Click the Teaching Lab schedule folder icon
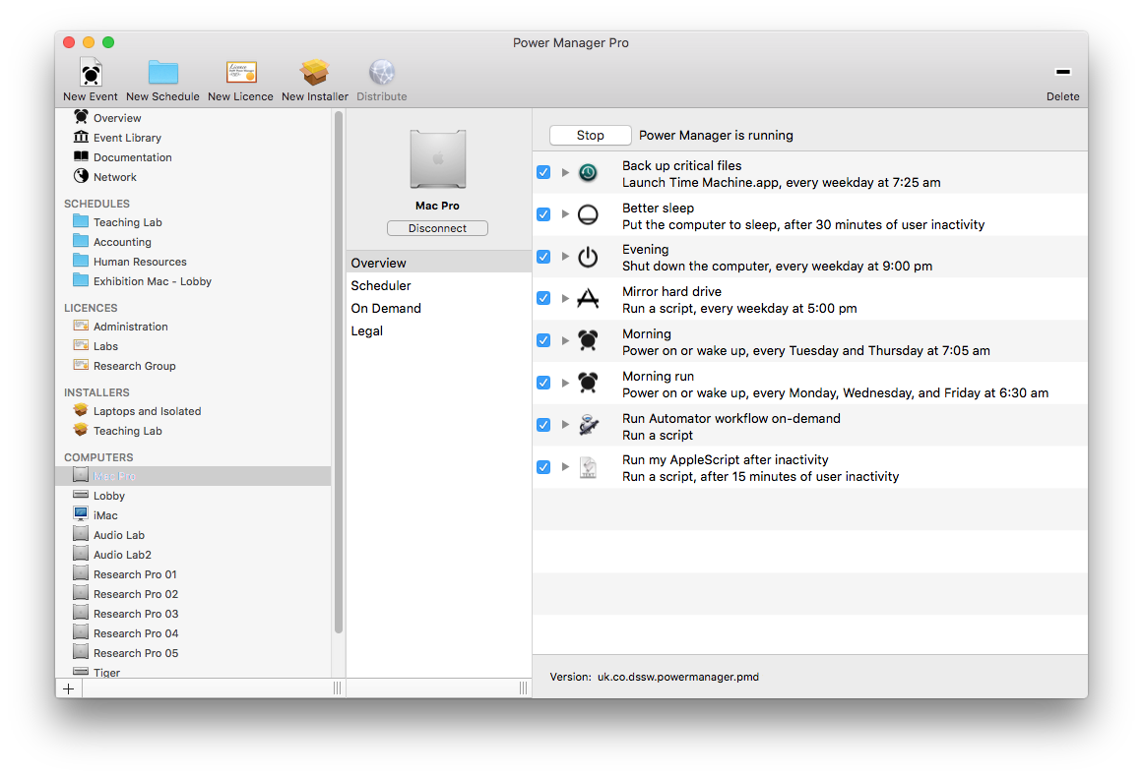This screenshot has height=777, width=1143. click(81, 220)
